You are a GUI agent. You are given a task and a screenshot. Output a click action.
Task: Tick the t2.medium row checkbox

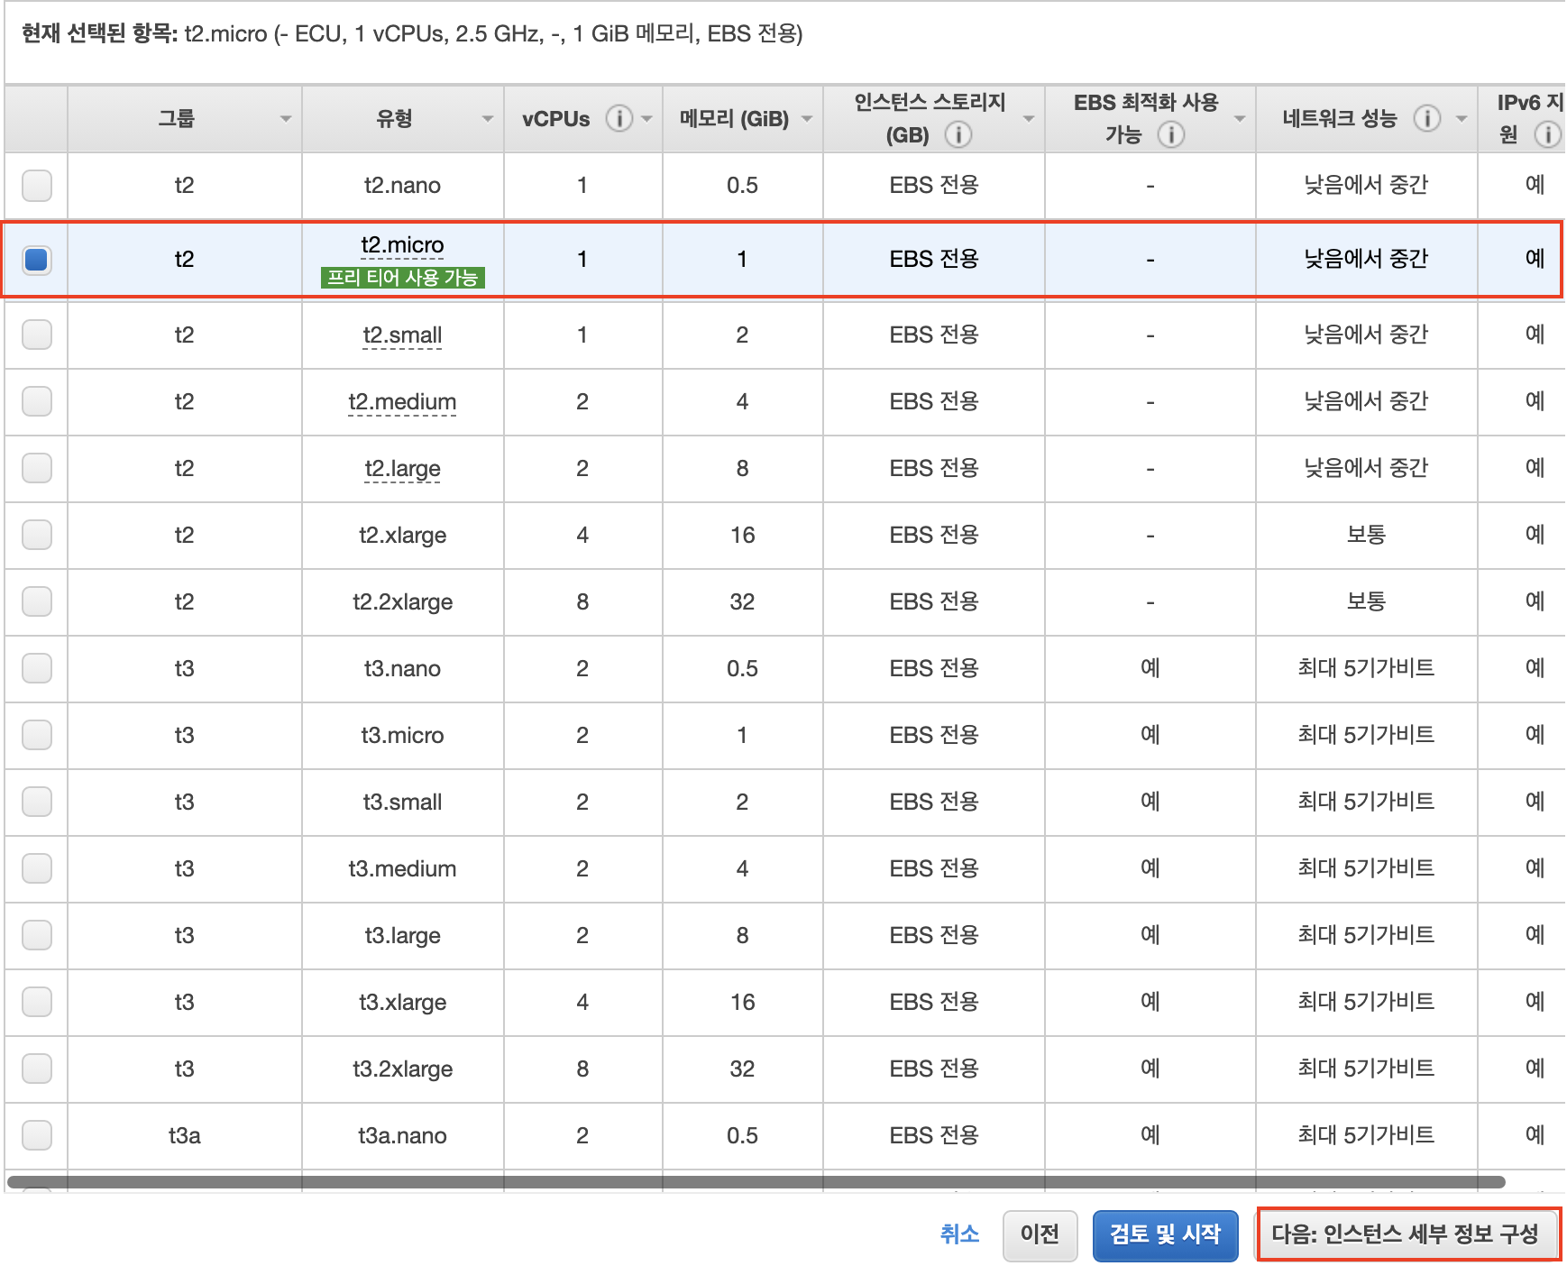tap(37, 401)
